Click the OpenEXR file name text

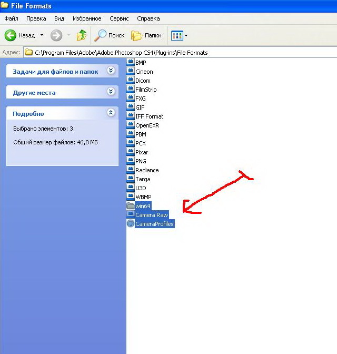coord(147,125)
